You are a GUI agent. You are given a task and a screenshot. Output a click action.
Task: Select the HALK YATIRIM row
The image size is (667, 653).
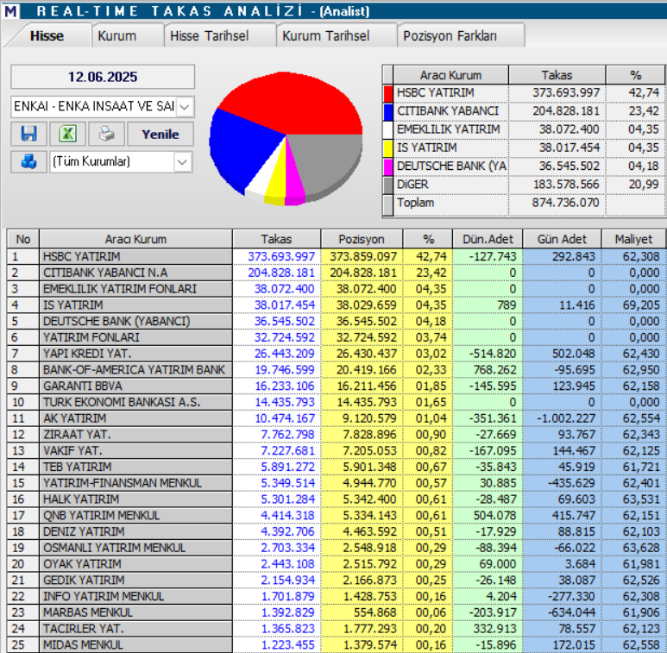point(337,499)
